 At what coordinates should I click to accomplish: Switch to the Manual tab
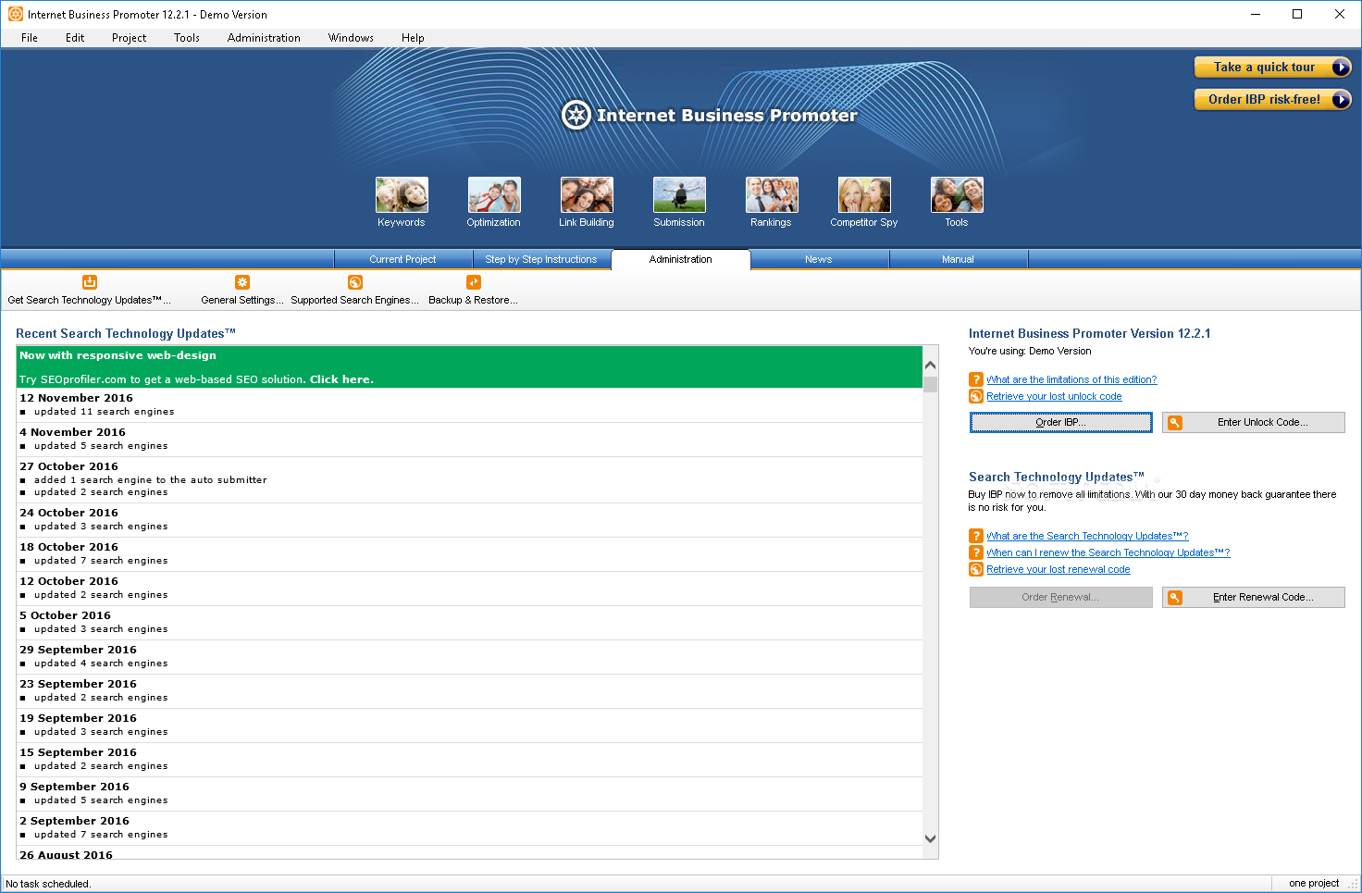(959, 259)
